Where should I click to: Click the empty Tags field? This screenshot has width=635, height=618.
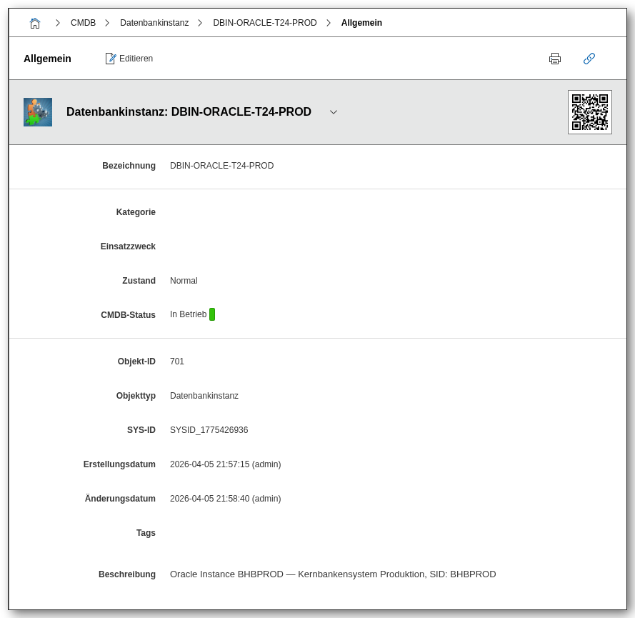[x=214, y=532]
